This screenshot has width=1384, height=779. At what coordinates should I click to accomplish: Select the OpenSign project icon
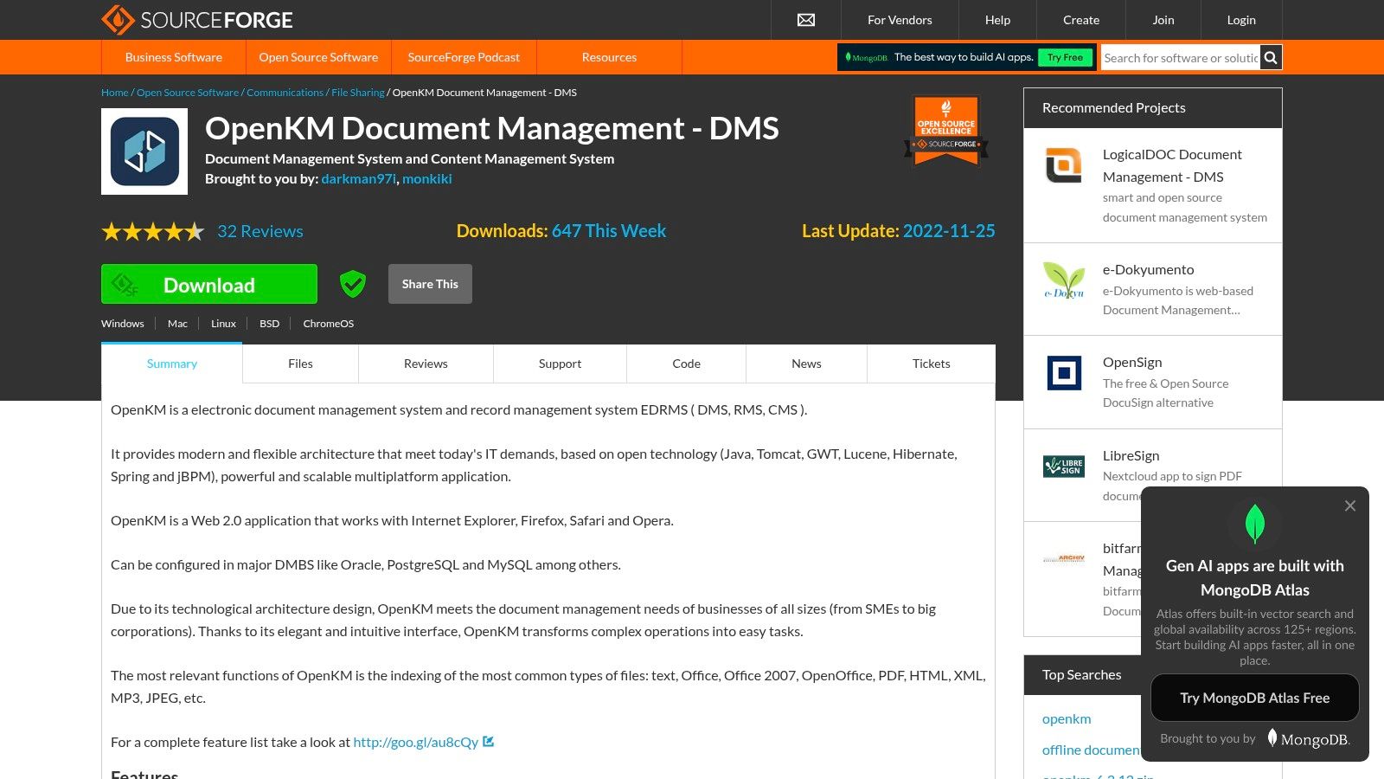click(1064, 374)
